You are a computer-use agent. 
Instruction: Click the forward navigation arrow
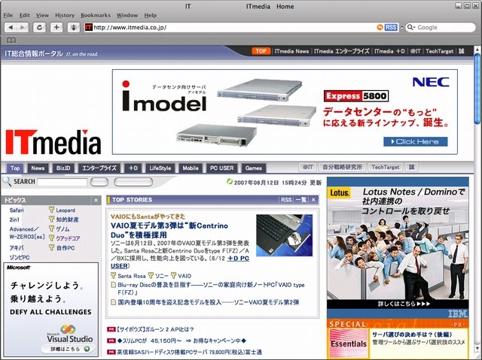click(23, 27)
